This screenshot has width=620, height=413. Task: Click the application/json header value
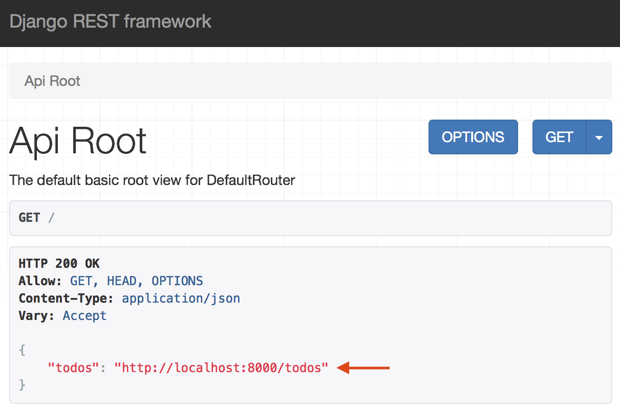[181, 299]
